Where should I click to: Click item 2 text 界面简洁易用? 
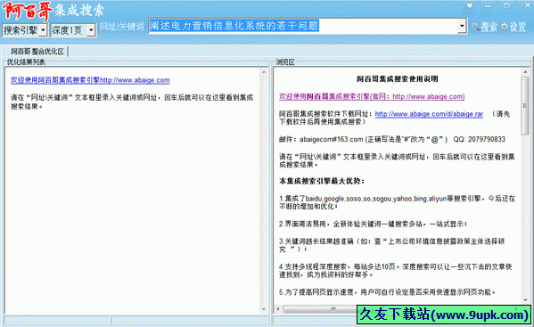373,224
